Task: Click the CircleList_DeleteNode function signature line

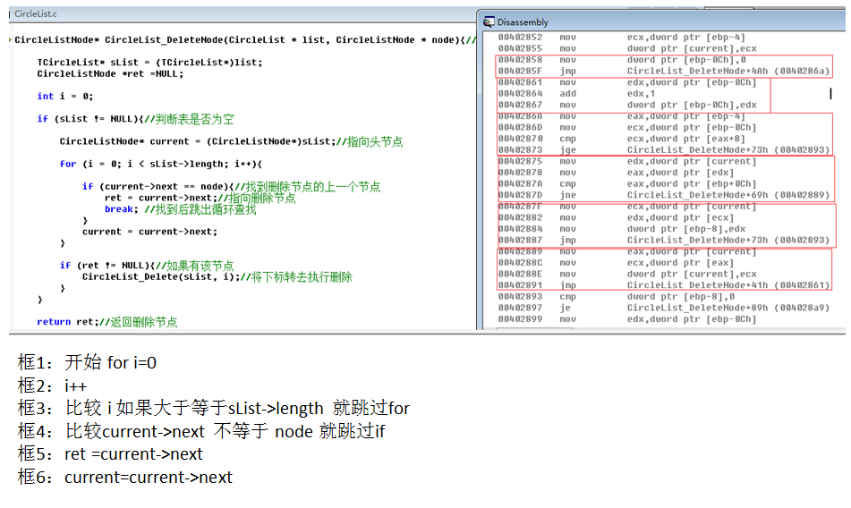Action: pyautogui.click(x=245, y=39)
